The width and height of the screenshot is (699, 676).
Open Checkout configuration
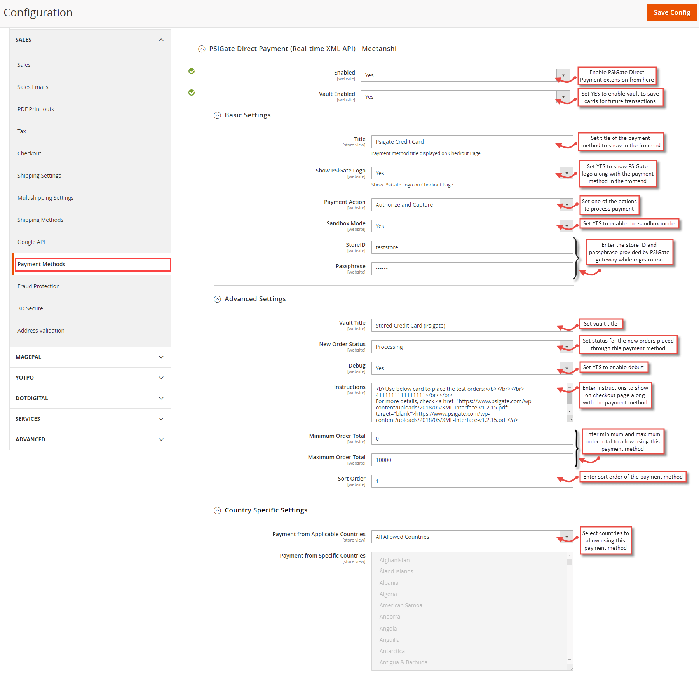29,153
